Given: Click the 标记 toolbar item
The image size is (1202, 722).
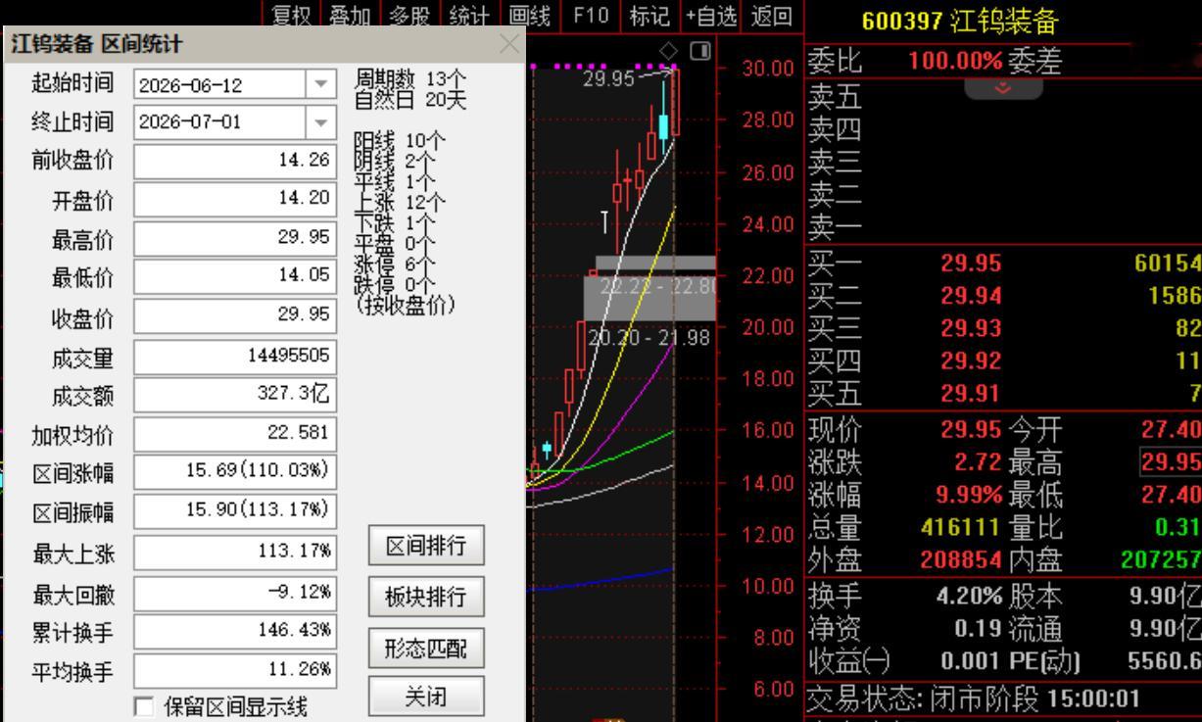Looking at the screenshot, I should point(649,15).
